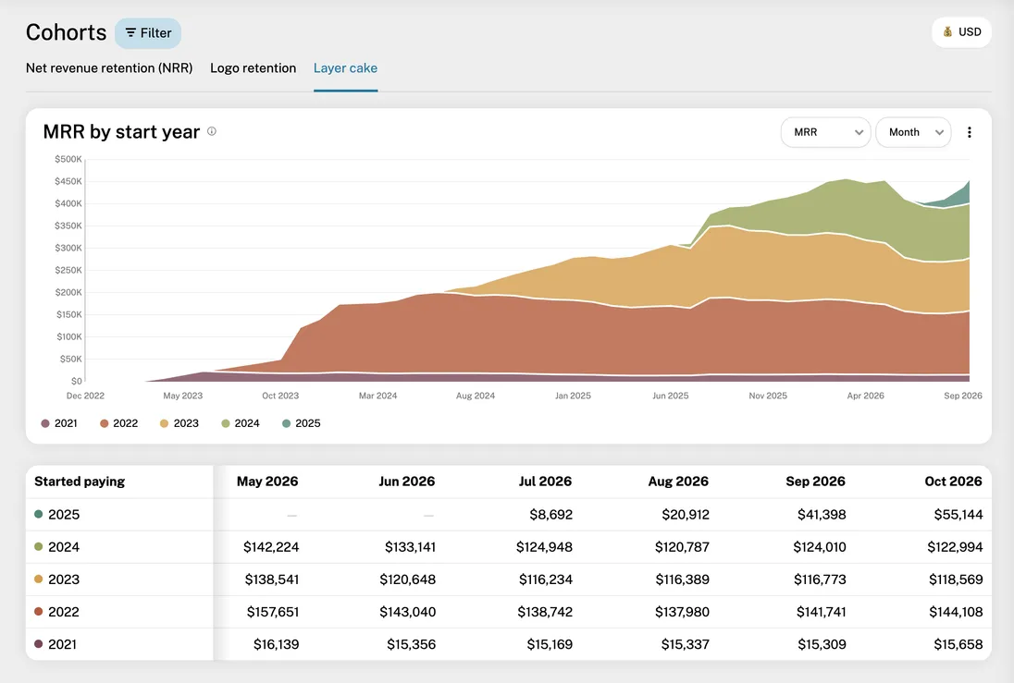This screenshot has height=683, width=1014.
Task: Toggle the 2022 legend series
Action: (x=118, y=423)
